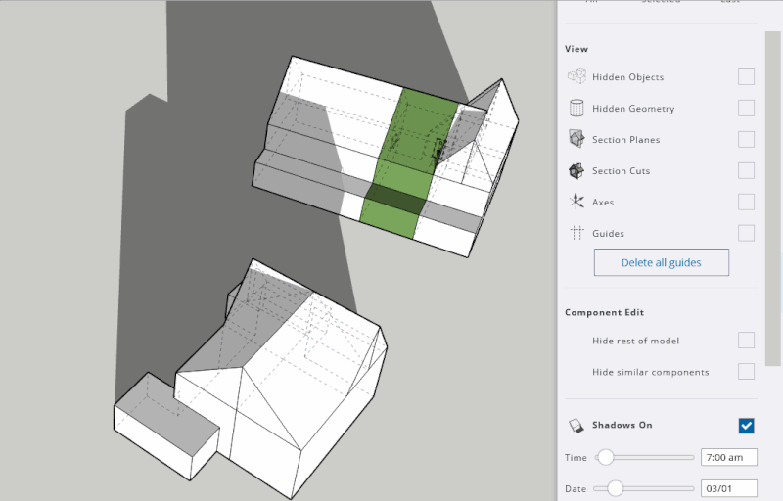Click the Hide similar components label
Screen dimensions: 783x501
click(650, 372)
